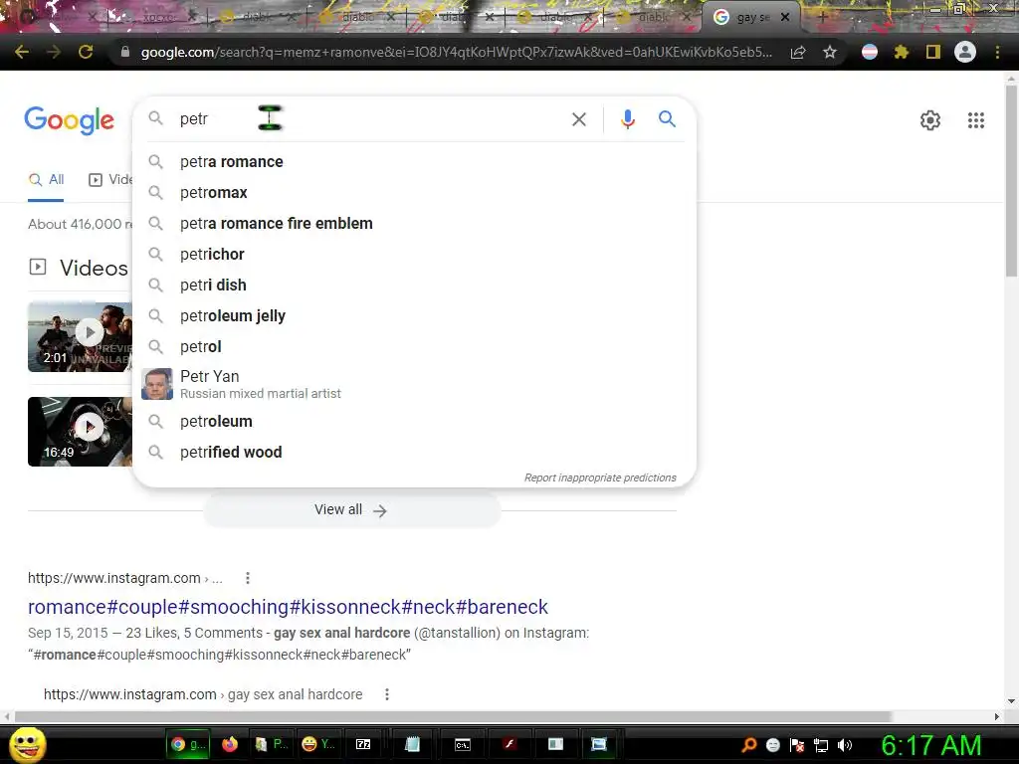Click the lock site information icon
1019x764 pixels.
coord(125,52)
